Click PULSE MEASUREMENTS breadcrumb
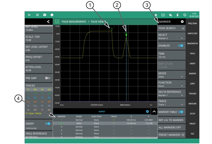212x144 pixels. [74, 21]
